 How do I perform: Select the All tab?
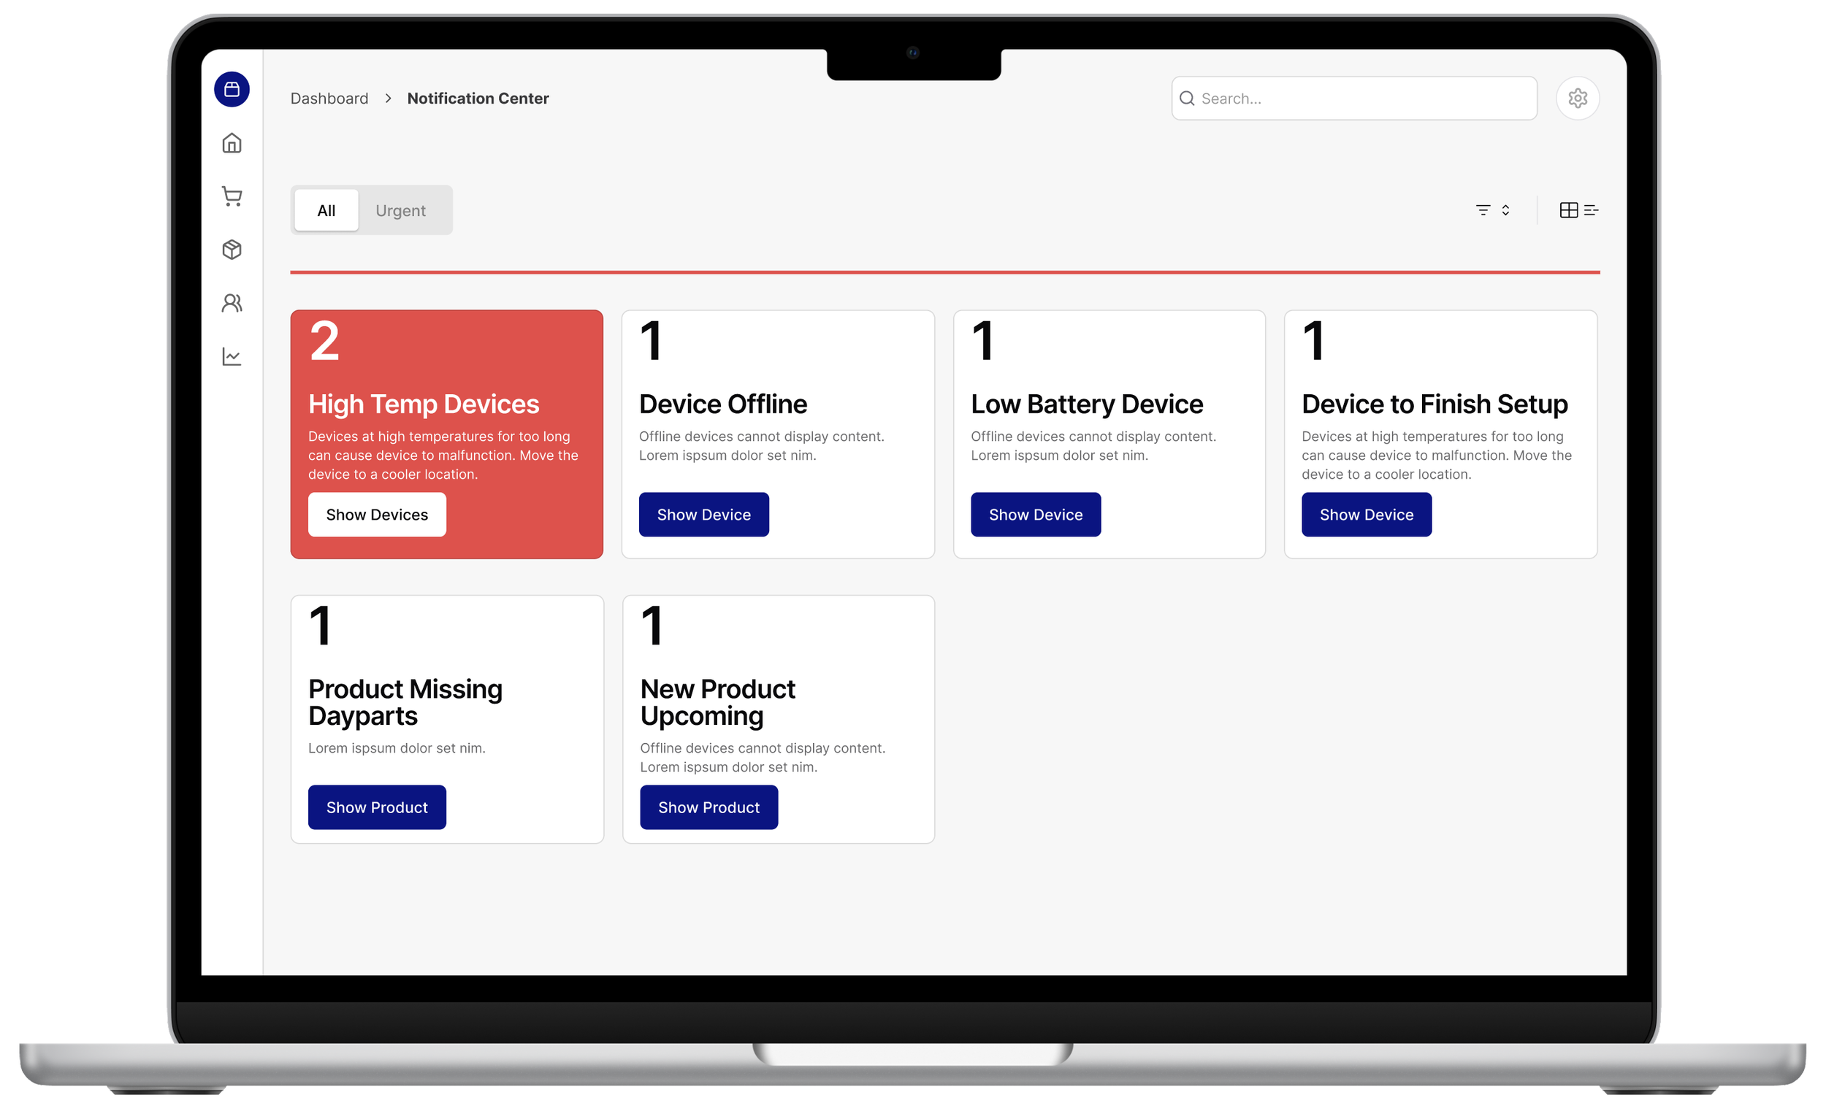(x=326, y=210)
